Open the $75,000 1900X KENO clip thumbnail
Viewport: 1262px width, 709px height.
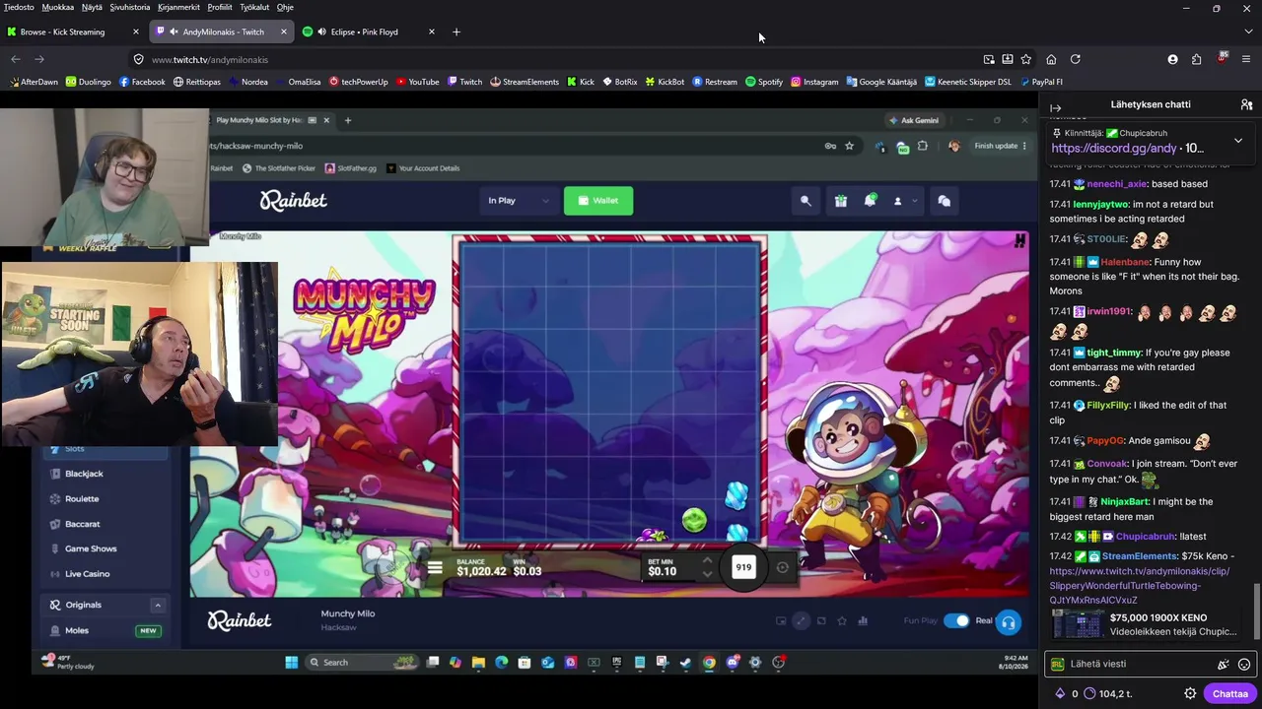pos(1078,625)
